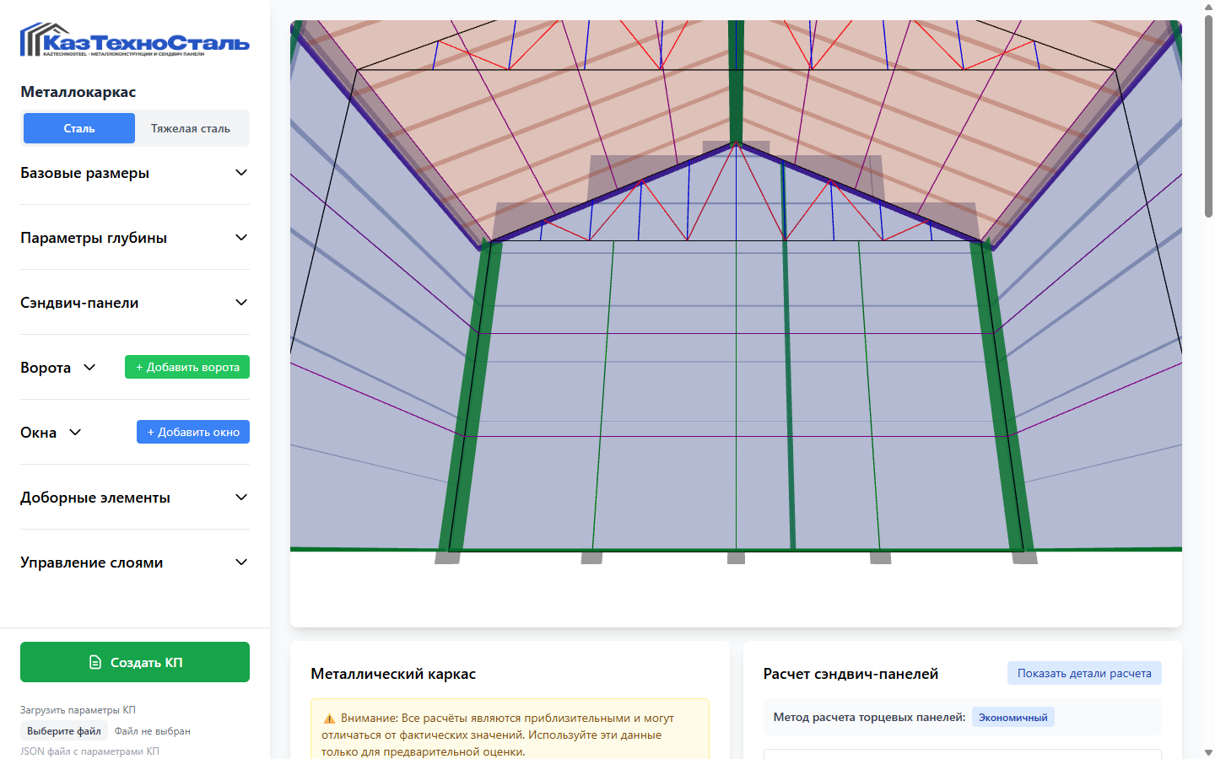Select the Сталь frame type
The image size is (1215, 759).
click(79, 128)
